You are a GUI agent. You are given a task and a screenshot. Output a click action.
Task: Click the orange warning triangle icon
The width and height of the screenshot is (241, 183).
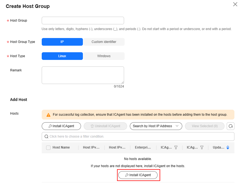48,115
